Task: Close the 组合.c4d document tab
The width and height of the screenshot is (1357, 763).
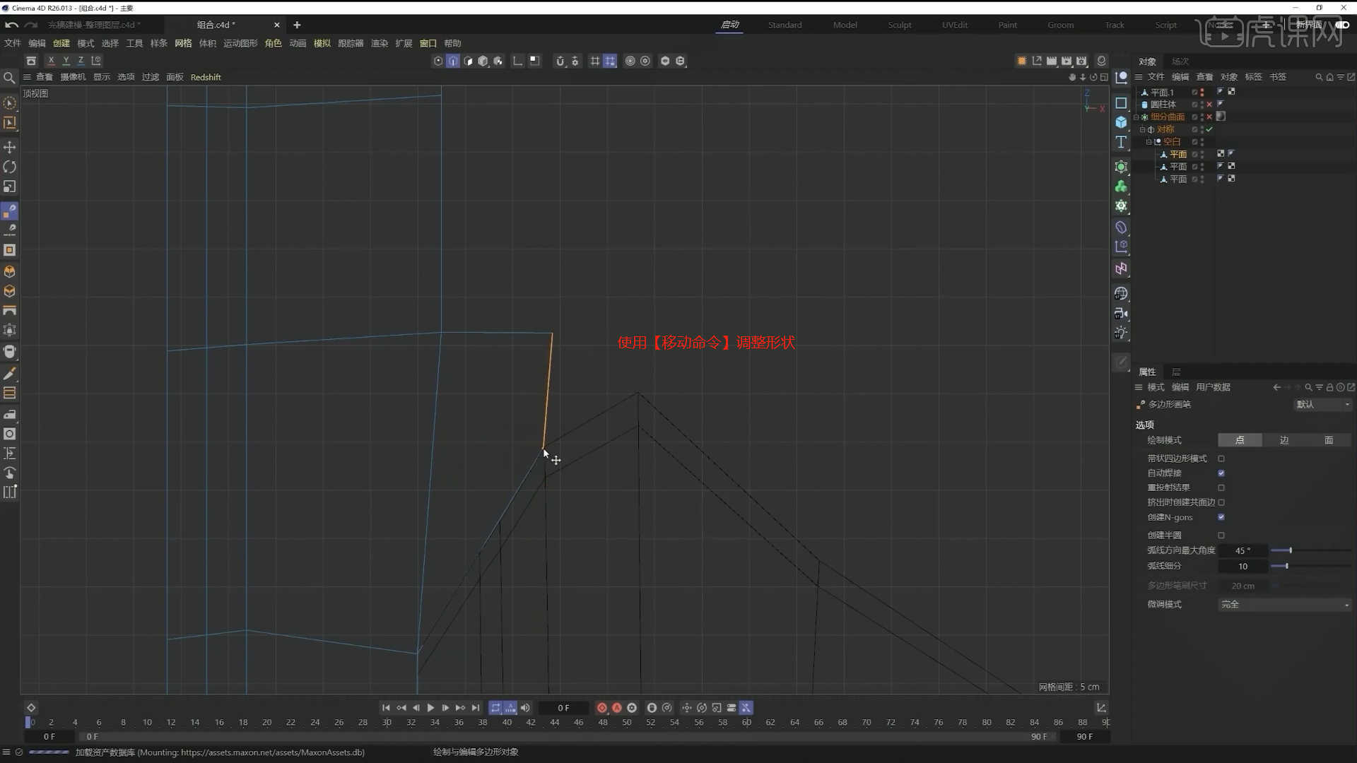Action: [276, 25]
